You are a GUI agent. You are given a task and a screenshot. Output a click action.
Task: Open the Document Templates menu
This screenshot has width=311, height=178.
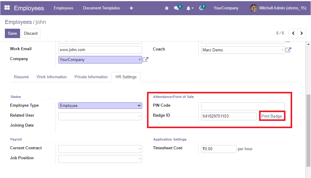101,8
